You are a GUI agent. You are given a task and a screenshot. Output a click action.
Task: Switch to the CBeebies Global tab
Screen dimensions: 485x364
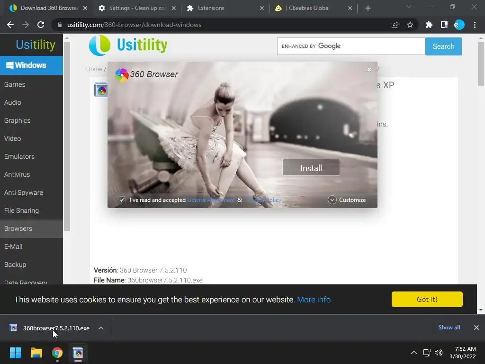tap(313, 8)
